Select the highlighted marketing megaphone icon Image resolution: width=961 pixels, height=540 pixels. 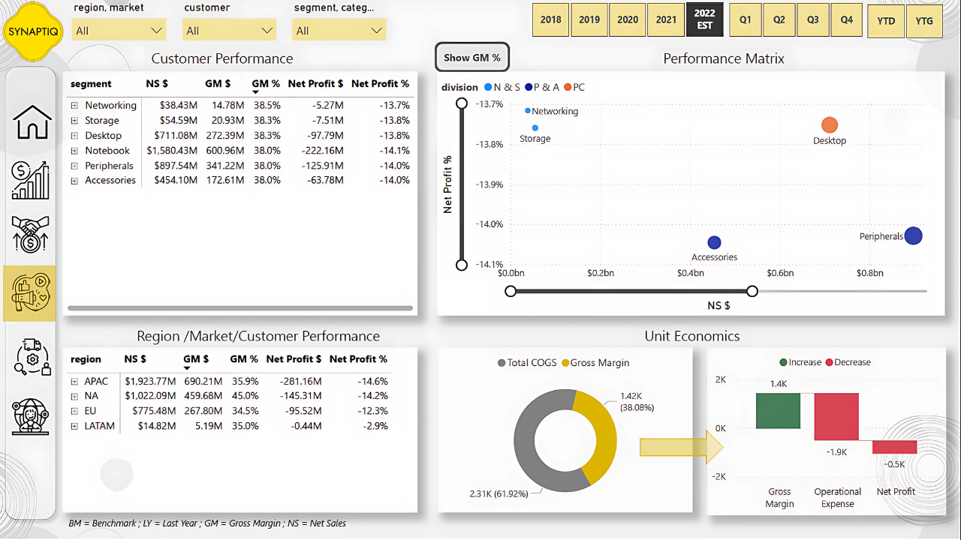pyautogui.click(x=30, y=292)
